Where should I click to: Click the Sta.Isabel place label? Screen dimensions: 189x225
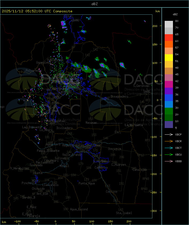click(124, 213)
